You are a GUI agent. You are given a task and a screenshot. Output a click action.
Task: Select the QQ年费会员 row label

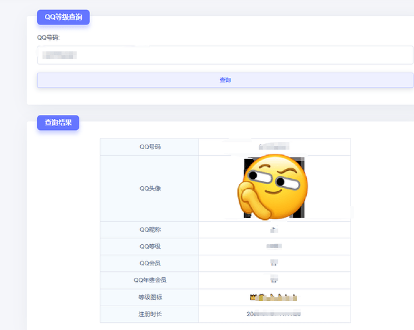149,280
